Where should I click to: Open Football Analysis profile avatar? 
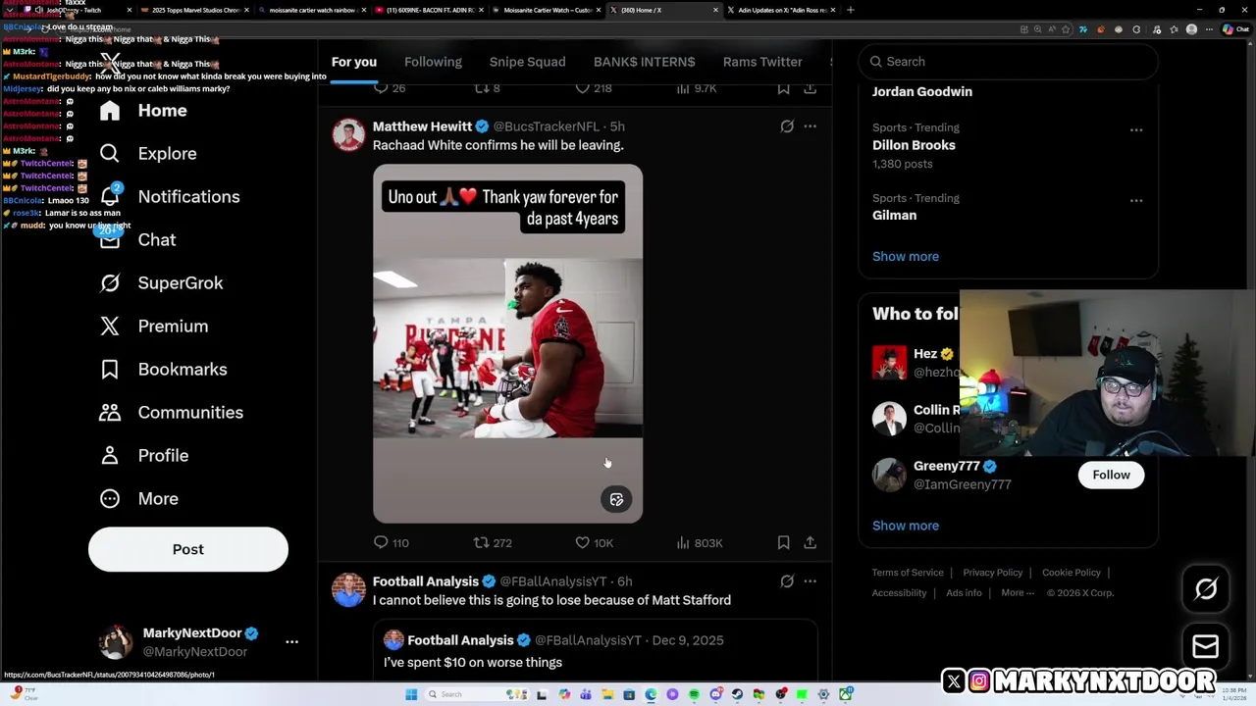348,589
